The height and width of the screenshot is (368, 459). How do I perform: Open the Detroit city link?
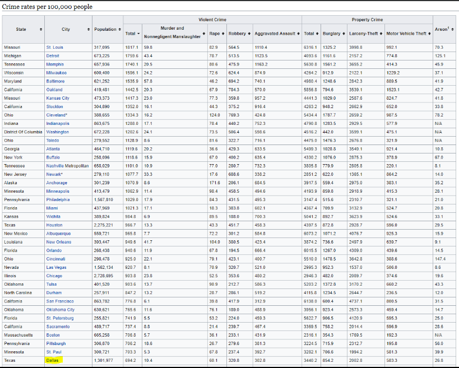[x=53, y=56]
